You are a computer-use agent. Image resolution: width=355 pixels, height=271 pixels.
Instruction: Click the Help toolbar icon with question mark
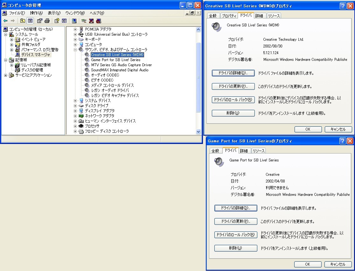[x=57, y=21]
